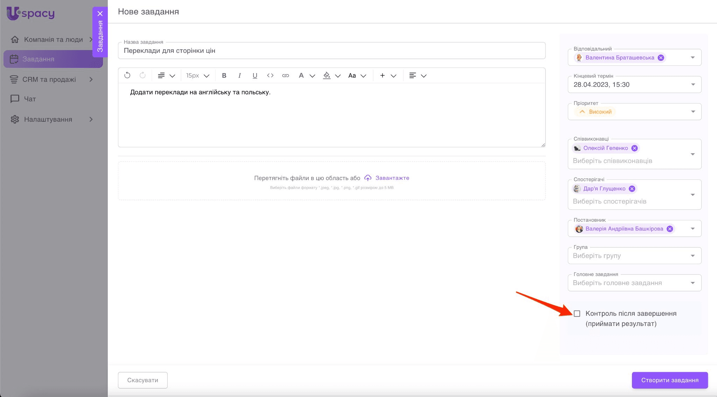Viewport: 717px width, 397px height.
Task: Open background fill color picker
Action: [327, 76]
